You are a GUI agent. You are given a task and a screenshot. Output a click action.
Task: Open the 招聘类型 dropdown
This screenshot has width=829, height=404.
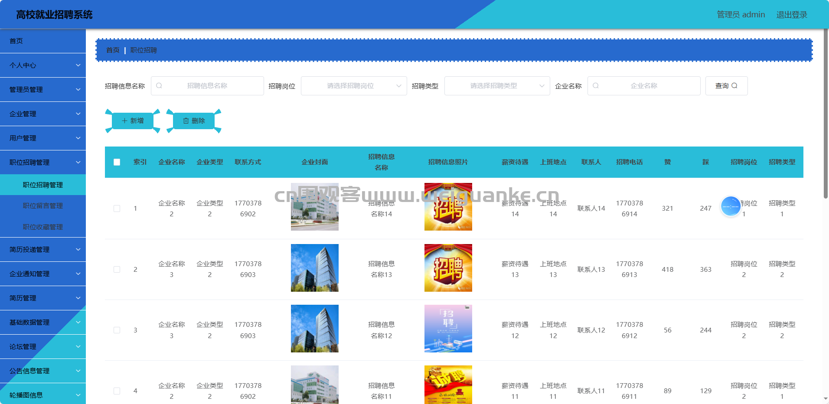coord(497,86)
